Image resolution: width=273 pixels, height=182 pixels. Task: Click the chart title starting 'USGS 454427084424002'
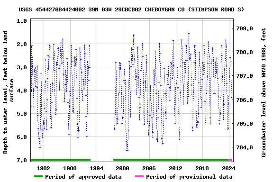[x=131, y=9]
